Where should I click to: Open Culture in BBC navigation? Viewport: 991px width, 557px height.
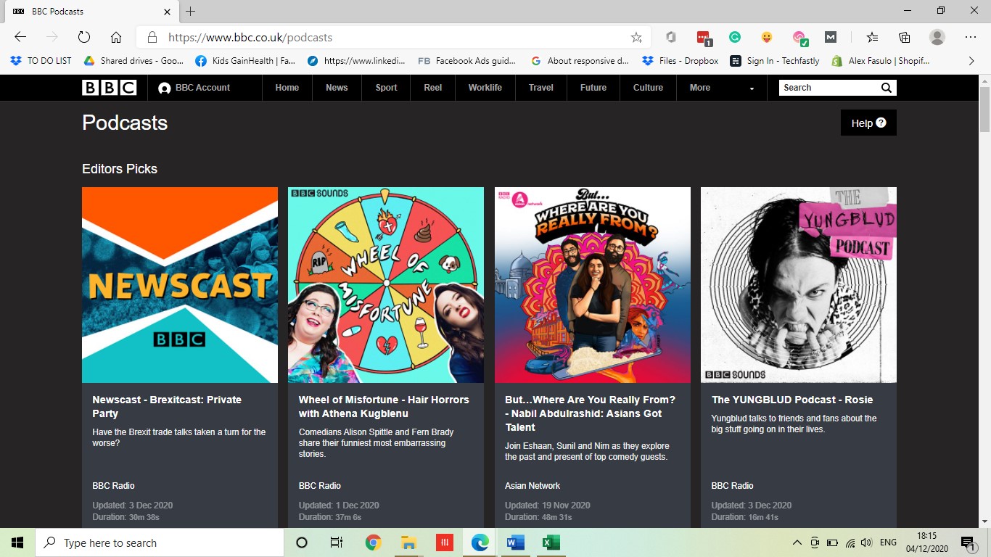click(x=648, y=88)
